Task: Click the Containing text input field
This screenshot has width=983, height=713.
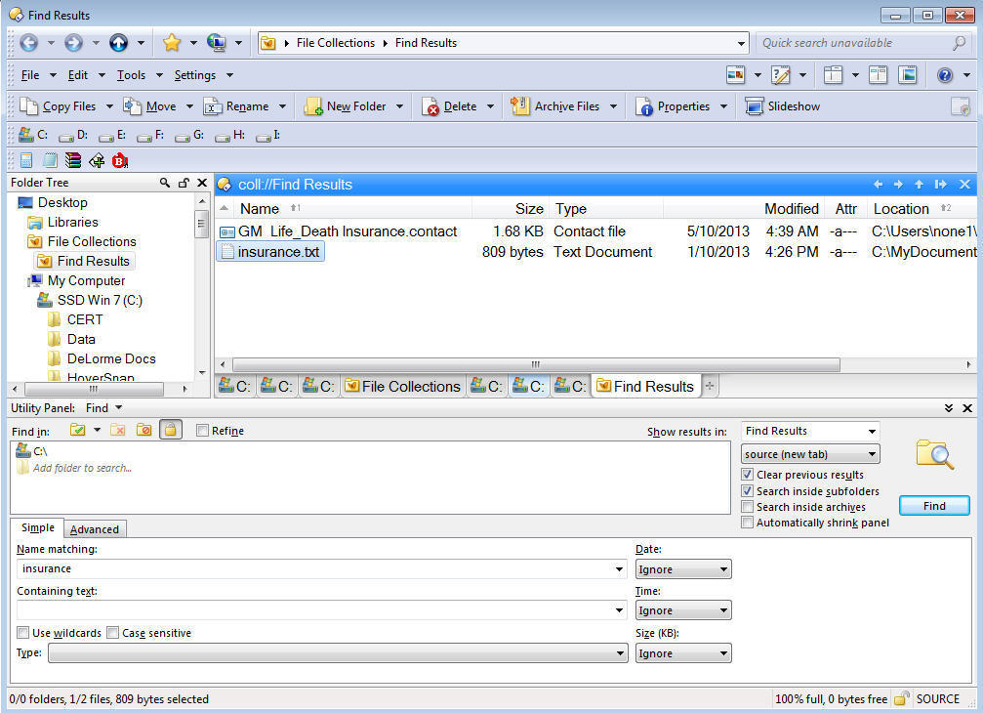Action: (x=321, y=610)
